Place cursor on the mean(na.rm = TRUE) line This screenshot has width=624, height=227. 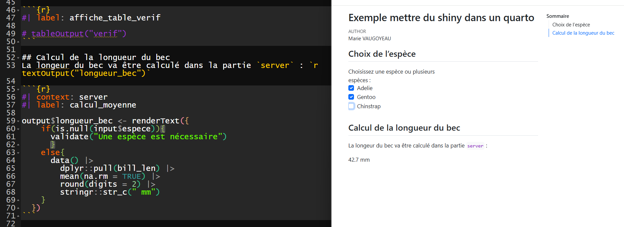pyautogui.click(x=102, y=176)
